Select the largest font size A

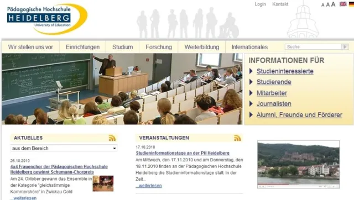(x=333, y=4)
